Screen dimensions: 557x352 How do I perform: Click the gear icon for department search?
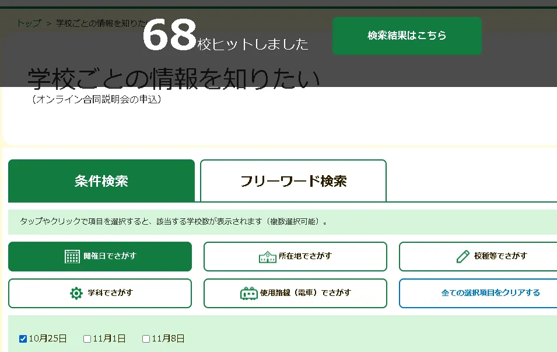[x=76, y=293]
